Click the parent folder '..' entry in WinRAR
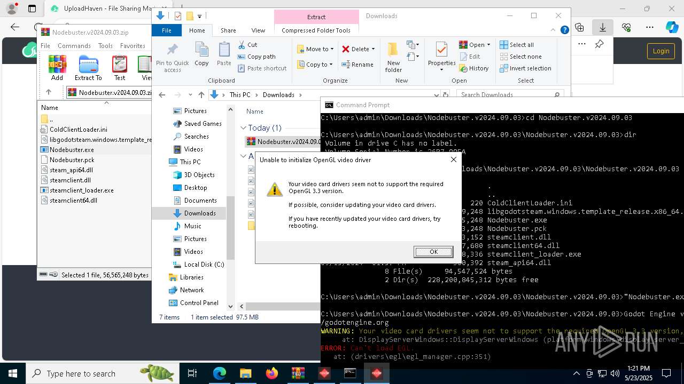Viewport: 684px width, 384px height. point(47,119)
